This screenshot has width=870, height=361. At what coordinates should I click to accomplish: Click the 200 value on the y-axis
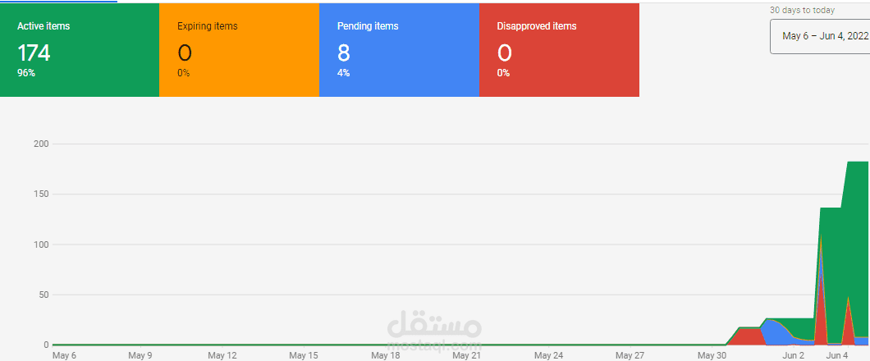click(x=41, y=144)
